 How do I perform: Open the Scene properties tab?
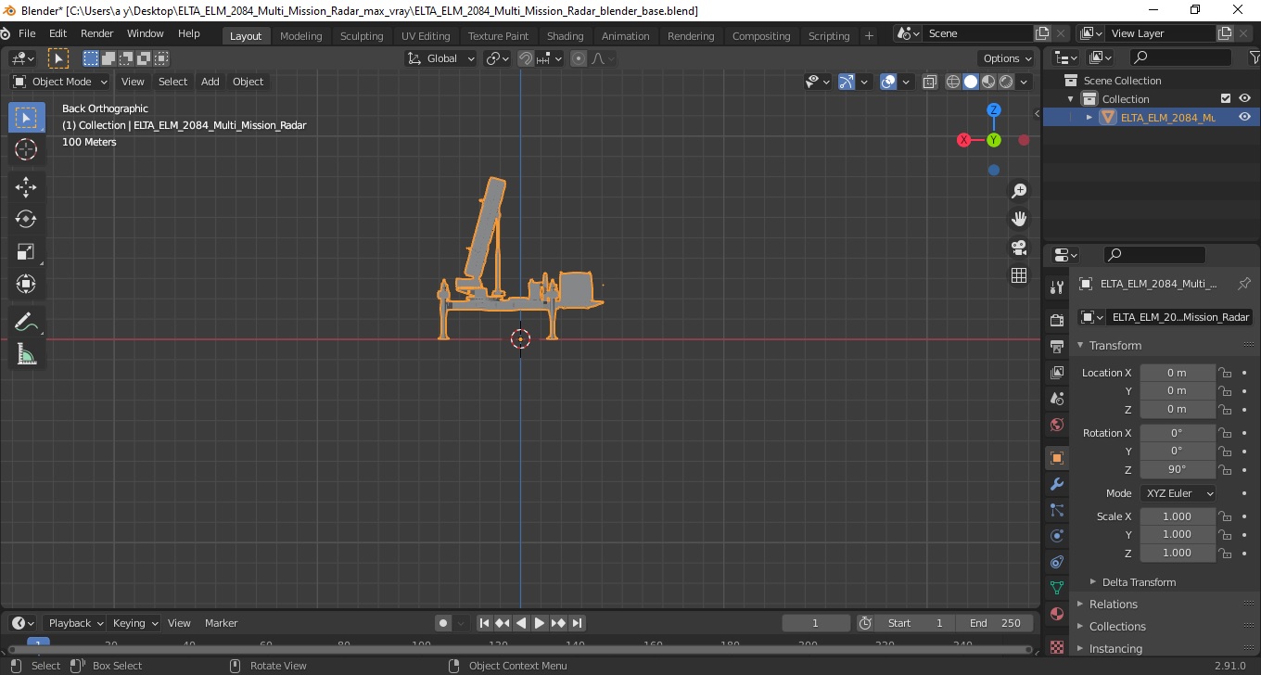coord(1057,399)
